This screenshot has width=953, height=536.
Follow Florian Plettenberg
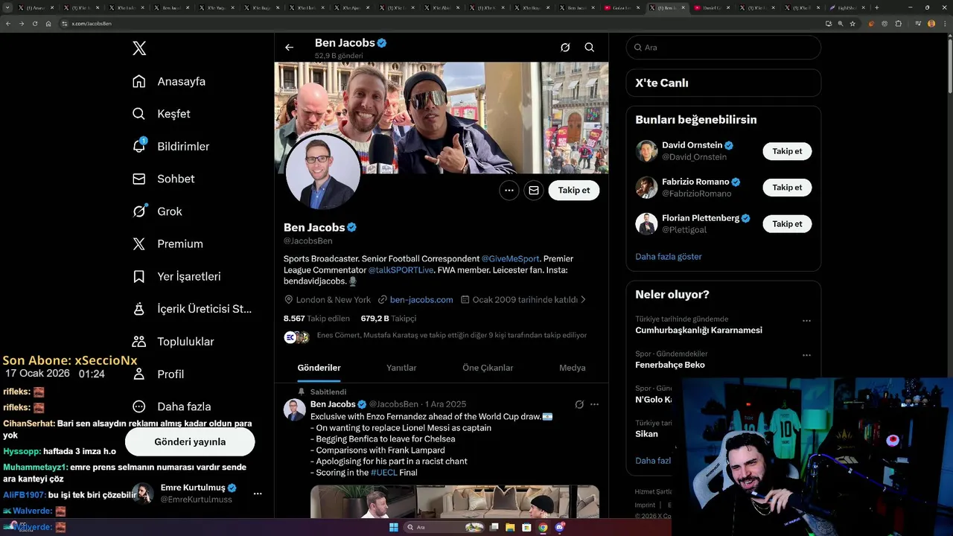pos(787,224)
